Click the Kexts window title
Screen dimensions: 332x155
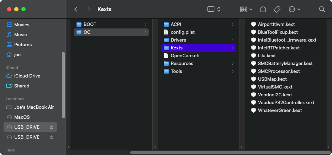coord(104,9)
